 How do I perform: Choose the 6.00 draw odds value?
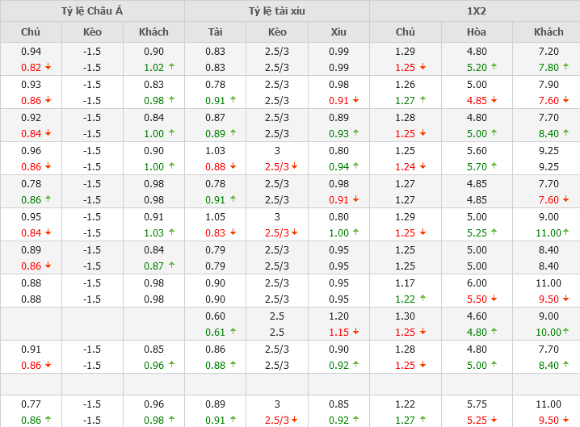click(x=477, y=283)
